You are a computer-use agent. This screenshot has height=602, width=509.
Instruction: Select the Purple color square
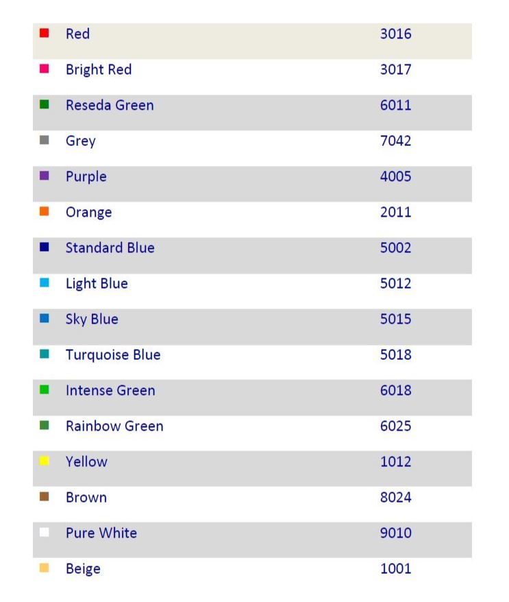(45, 176)
